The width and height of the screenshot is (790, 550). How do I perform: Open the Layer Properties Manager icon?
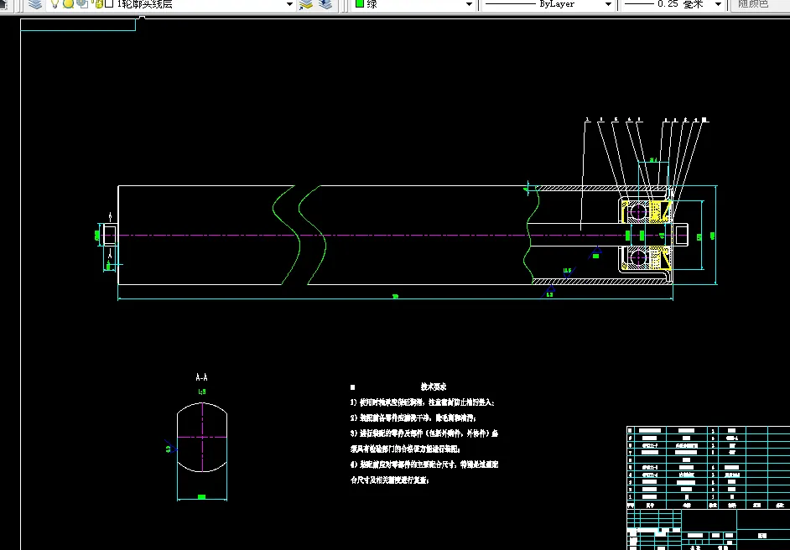click(x=34, y=4)
